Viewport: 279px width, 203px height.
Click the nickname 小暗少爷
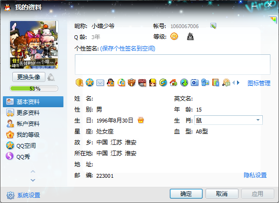[x=103, y=26]
